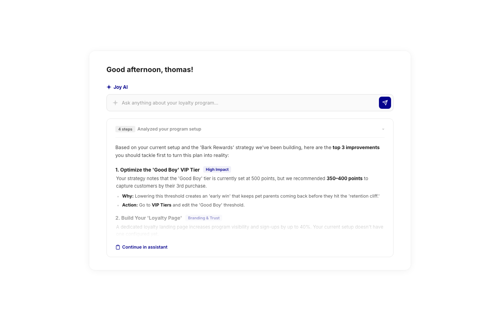
Task: Select the 'Optimize the Good Boy VIP Tier' heading
Action: [x=157, y=169]
